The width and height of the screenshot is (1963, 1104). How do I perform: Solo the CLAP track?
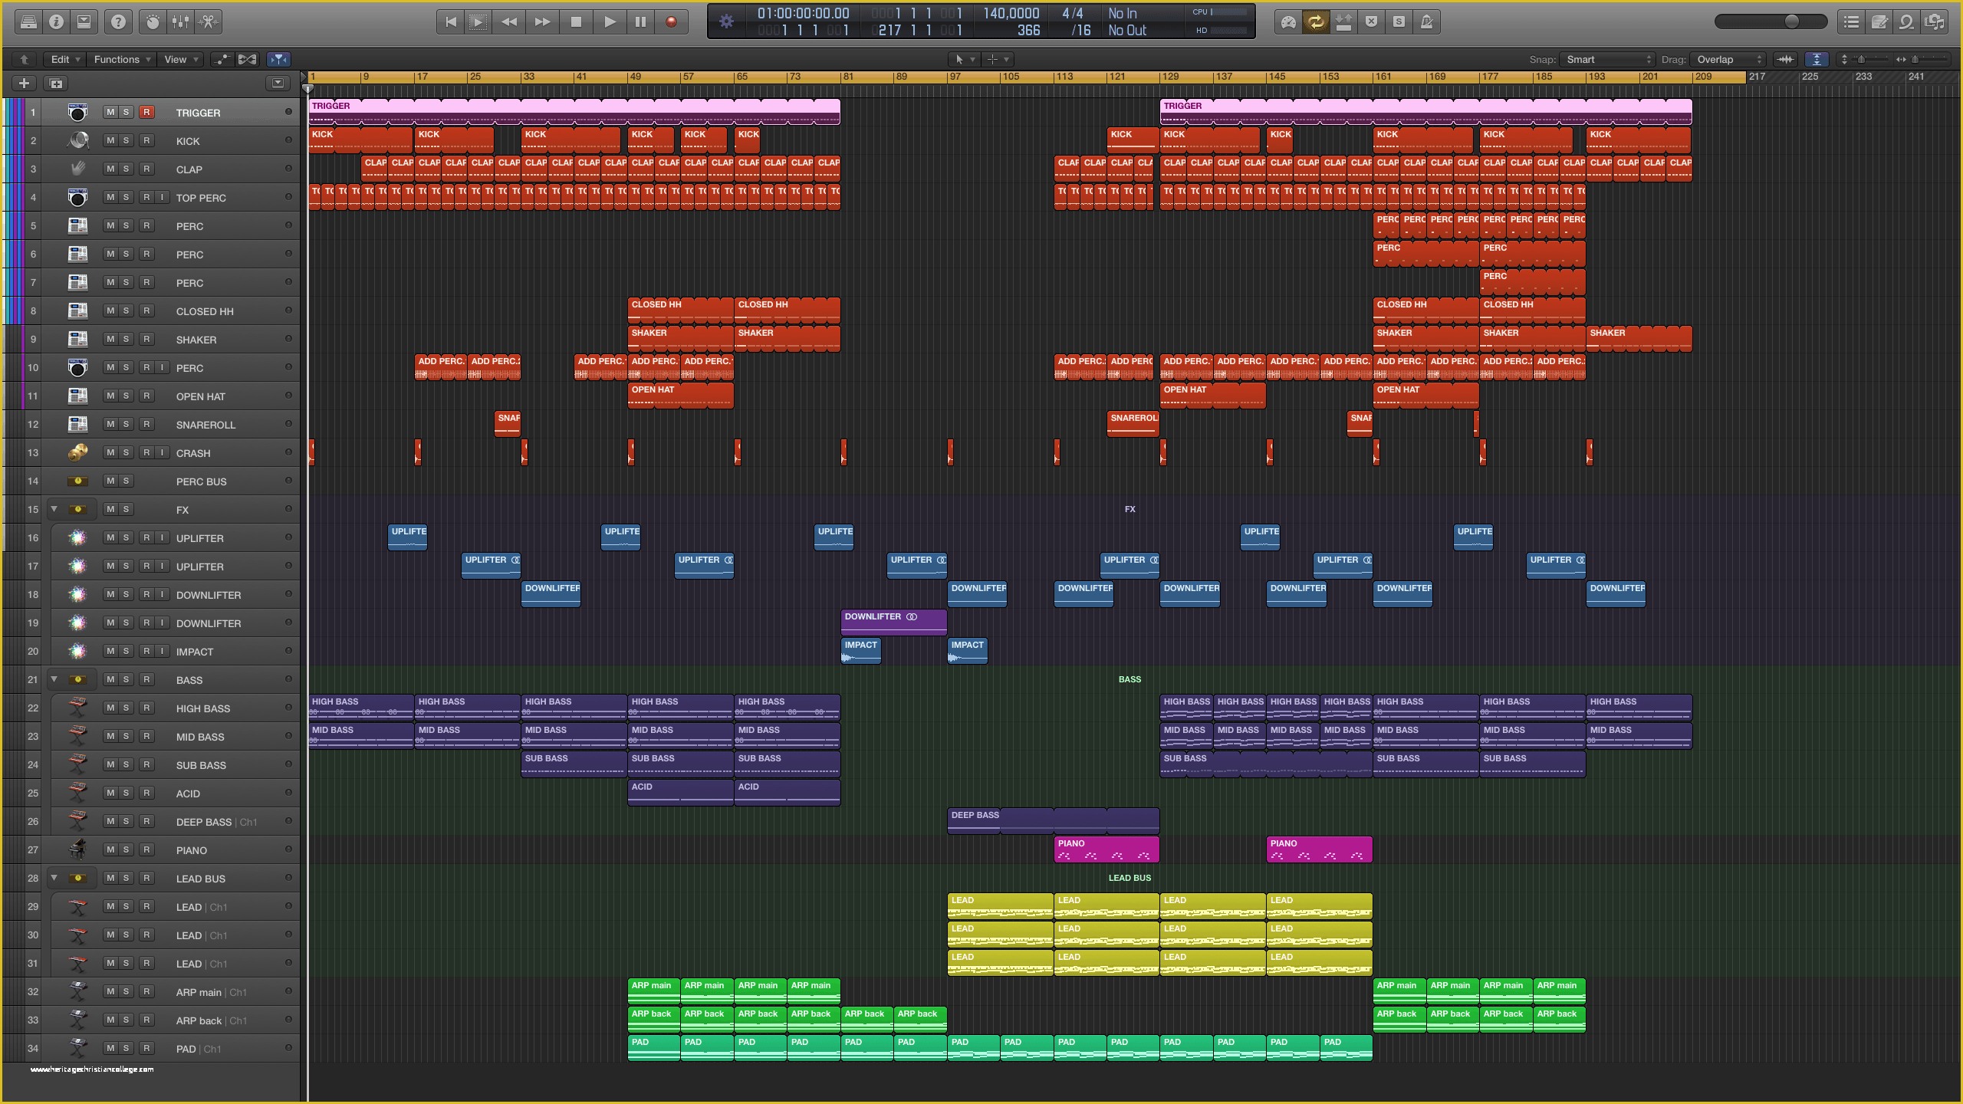tap(126, 169)
